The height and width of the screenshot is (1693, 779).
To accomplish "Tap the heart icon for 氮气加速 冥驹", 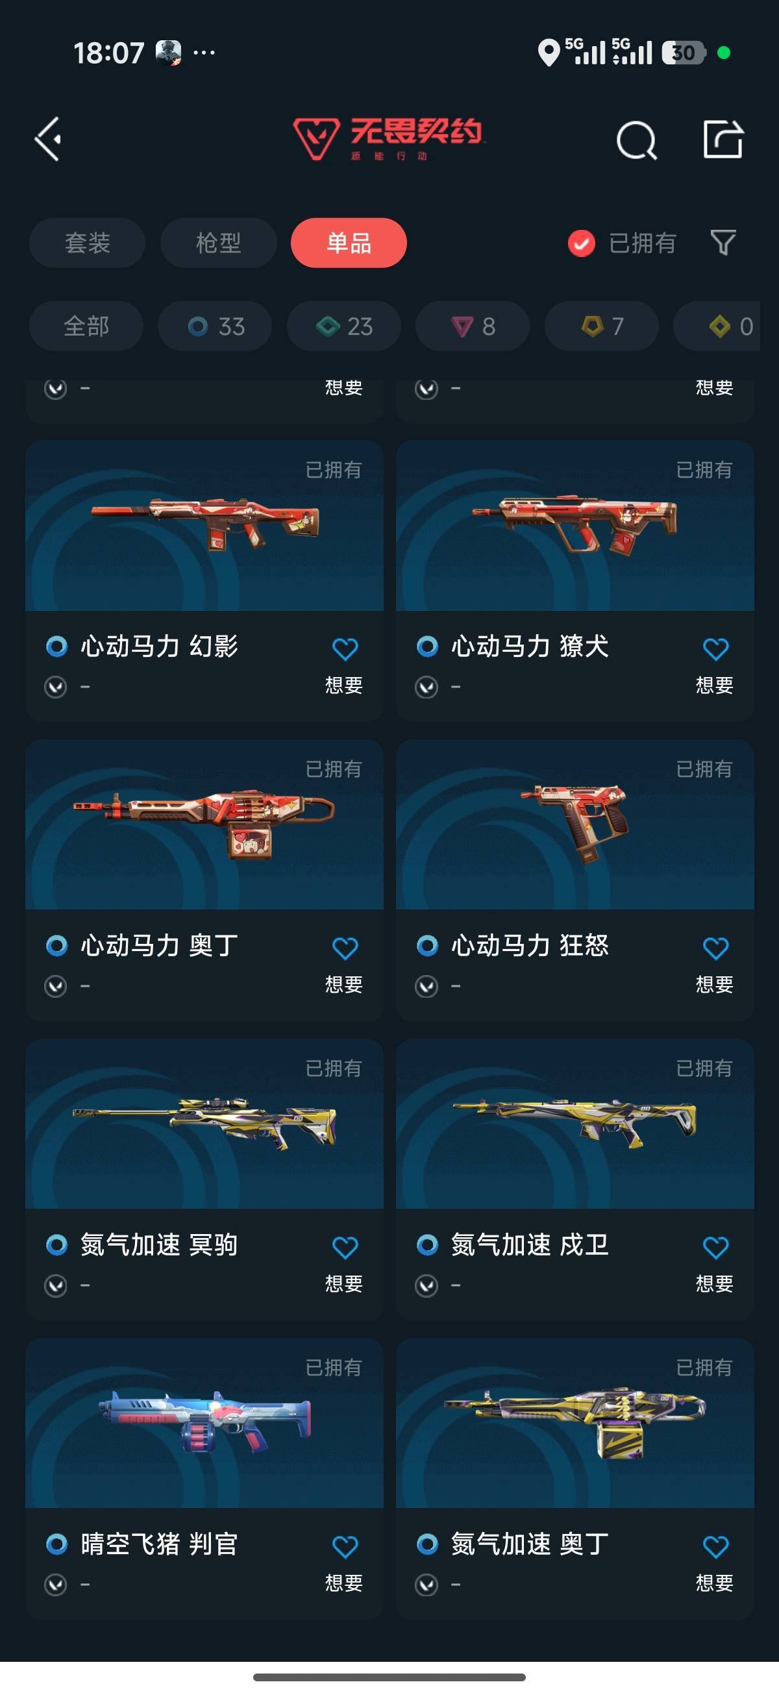I will 345,1247.
